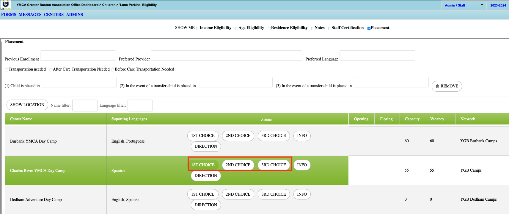Open INFO for Burbank YMCA Day Camp
The image size is (509, 214).
coord(302,136)
